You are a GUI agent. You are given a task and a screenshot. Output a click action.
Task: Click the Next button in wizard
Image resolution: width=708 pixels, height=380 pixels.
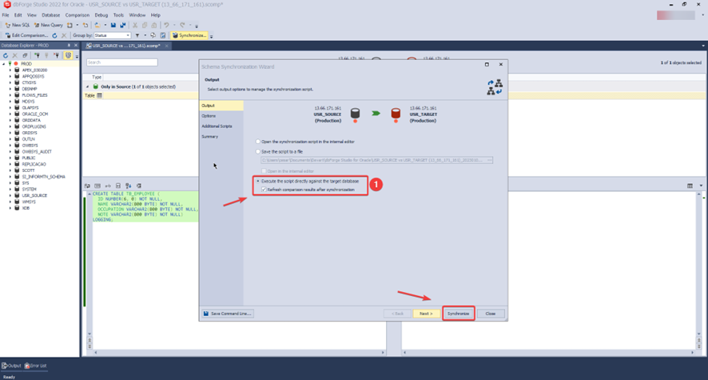(425, 314)
